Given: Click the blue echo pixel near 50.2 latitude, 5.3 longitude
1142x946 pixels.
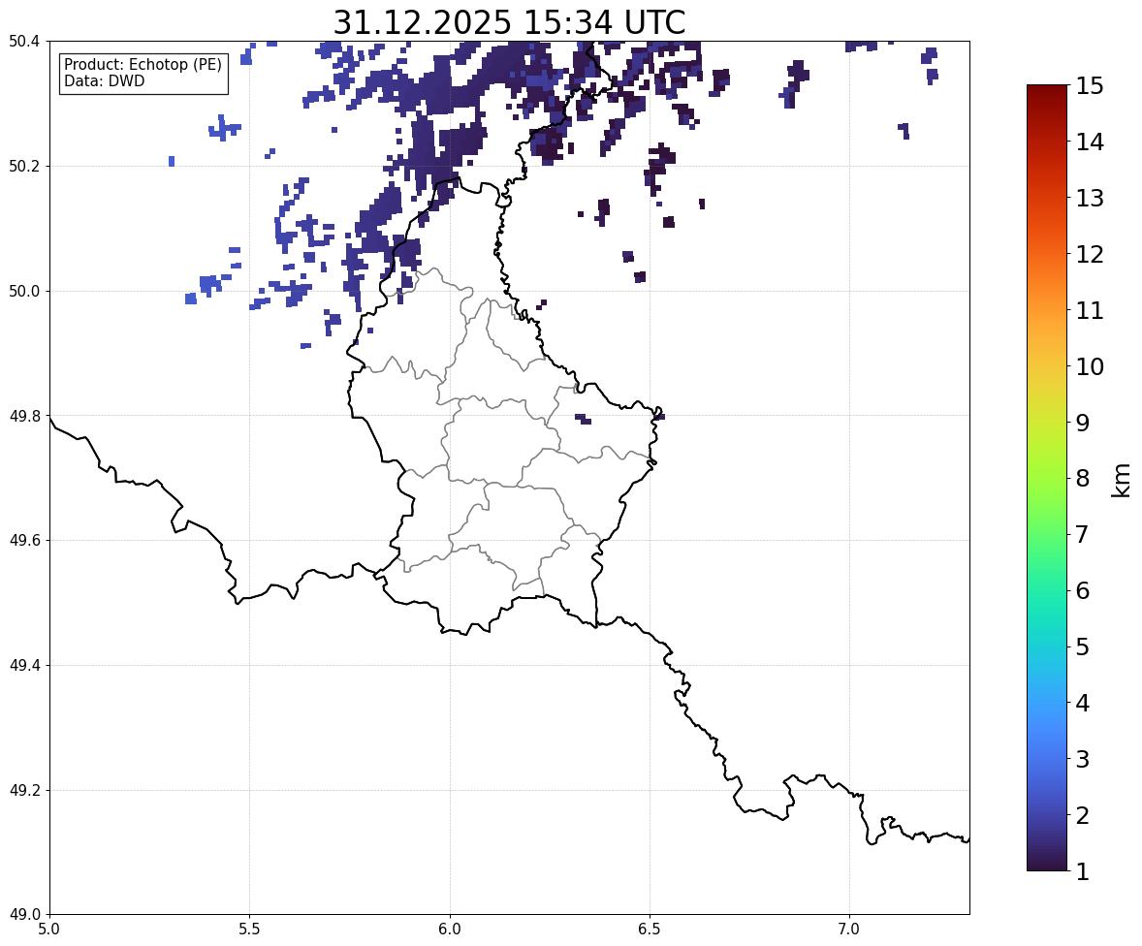Looking at the screenshot, I should 172,161.
